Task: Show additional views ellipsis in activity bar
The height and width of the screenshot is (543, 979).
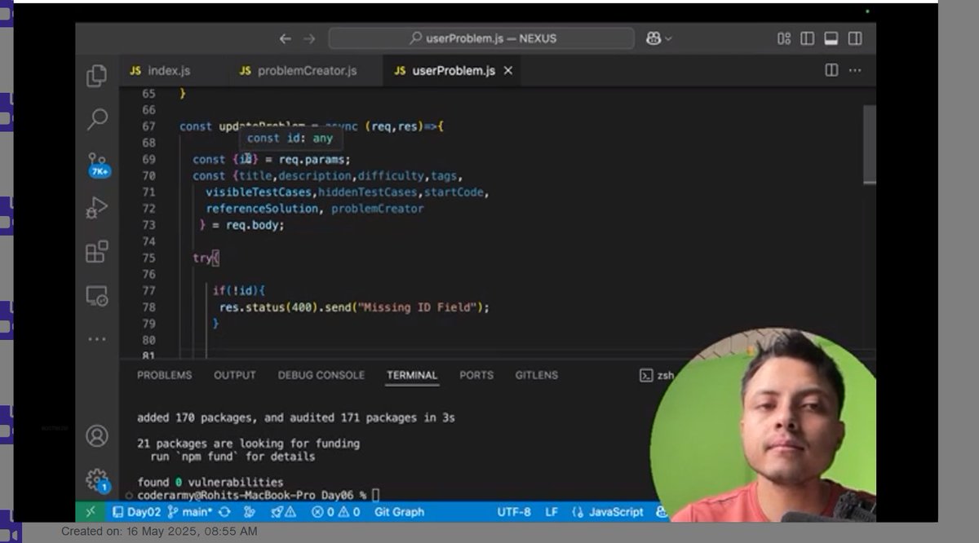Action: click(97, 338)
